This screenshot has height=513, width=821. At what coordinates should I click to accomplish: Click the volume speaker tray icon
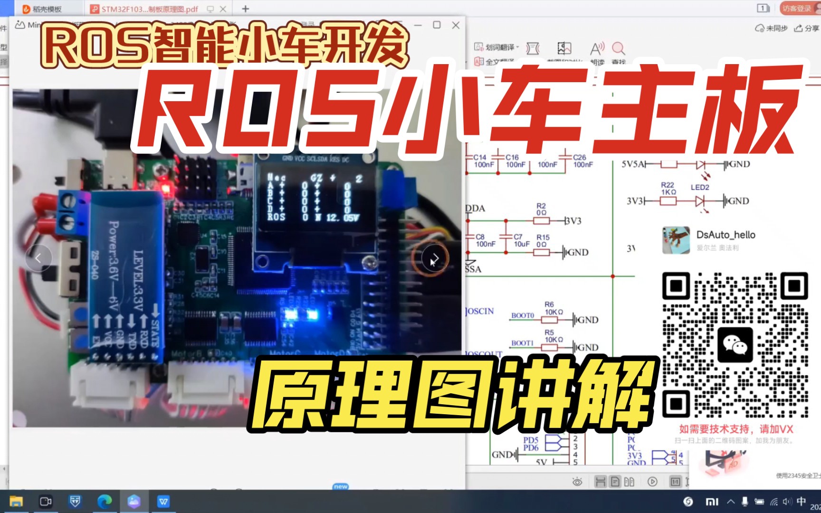[x=787, y=501]
